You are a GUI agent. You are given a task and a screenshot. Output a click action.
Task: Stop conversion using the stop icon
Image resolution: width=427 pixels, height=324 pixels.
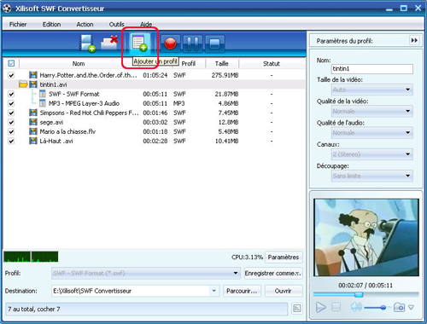214,43
